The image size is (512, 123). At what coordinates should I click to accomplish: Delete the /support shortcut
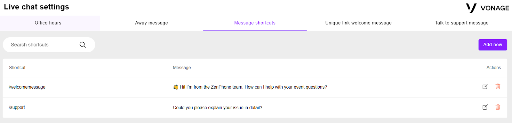498,107
